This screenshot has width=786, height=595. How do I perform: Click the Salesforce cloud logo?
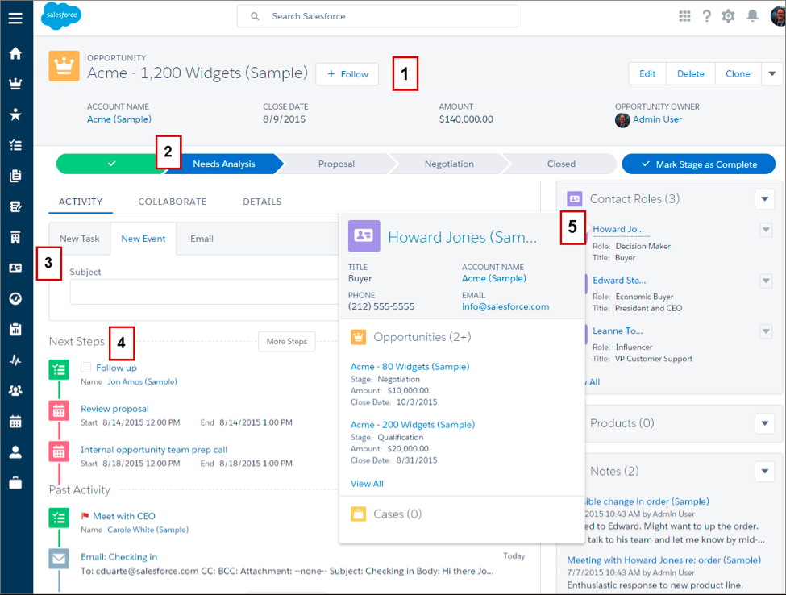coord(61,15)
